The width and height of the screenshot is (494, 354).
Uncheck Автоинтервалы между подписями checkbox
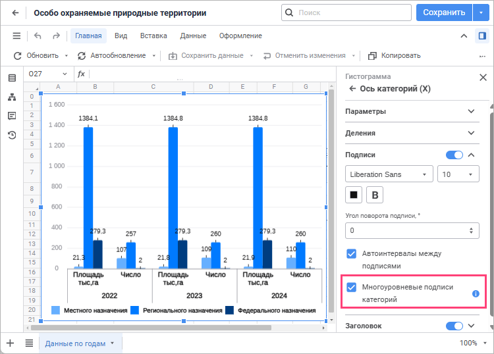click(352, 253)
